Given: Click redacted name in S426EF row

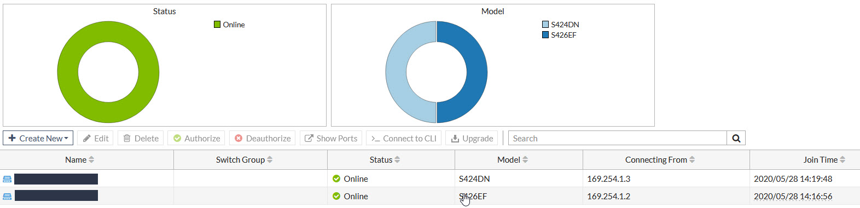Looking at the screenshot, I should tap(56, 196).
